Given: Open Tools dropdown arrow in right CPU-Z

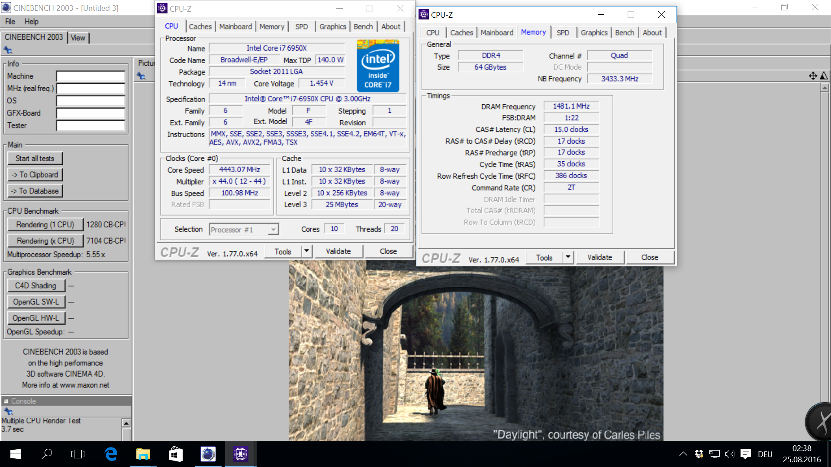Looking at the screenshot, I should tap(568, 257).
